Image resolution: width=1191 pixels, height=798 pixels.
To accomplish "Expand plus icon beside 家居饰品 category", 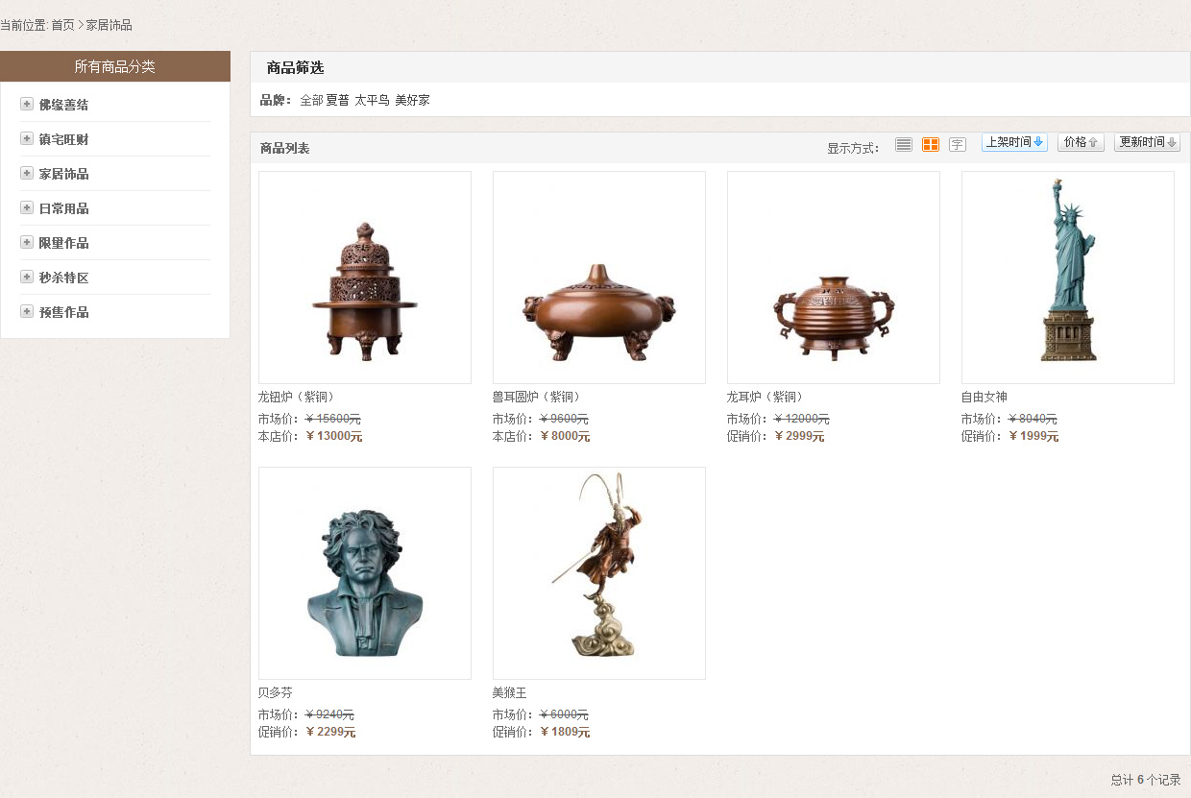I will pos(27,173).
